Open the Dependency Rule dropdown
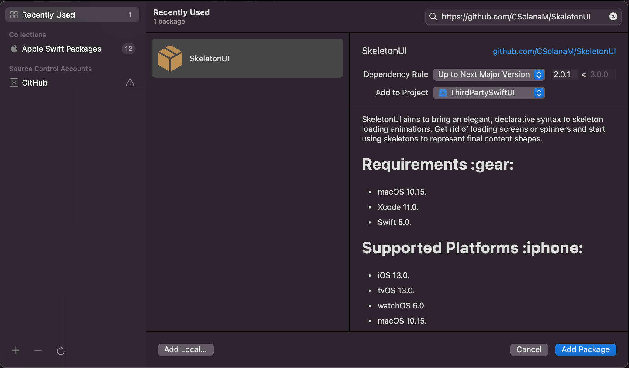The height and width of the screenshot is (368, 629). (x=488, y=74)
